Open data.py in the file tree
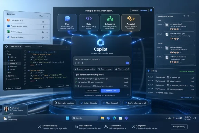The image size is (199, 133). coord(11,60)
